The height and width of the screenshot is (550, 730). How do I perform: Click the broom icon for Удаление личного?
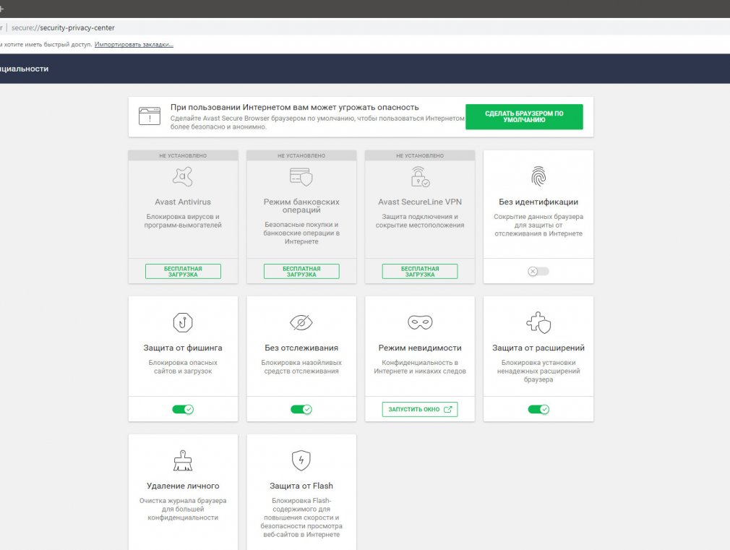click(x=182, y=460)
